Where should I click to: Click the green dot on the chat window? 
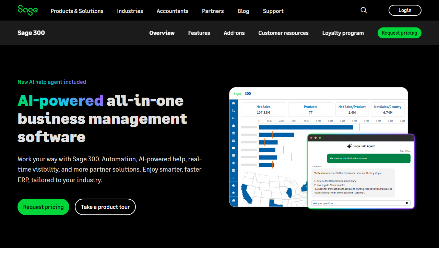coord(320,138)
